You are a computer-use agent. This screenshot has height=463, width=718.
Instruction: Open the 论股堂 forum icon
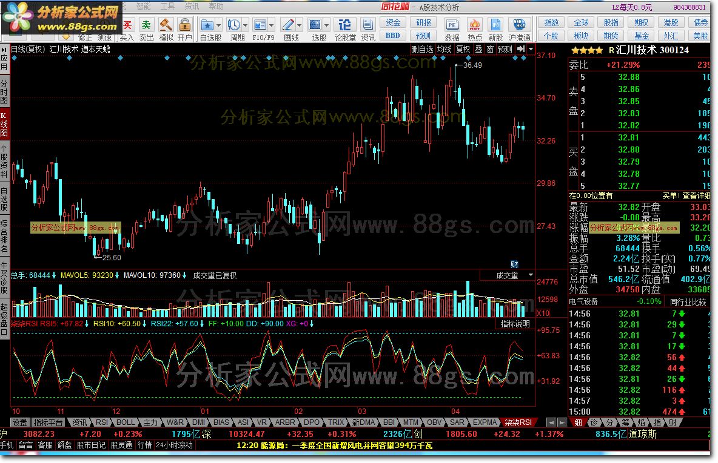[x=344, y=25]
